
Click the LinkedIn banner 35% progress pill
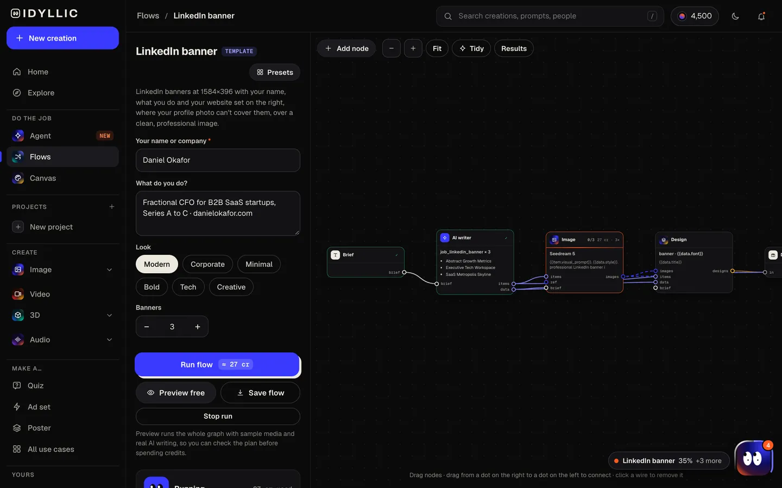[669, 461]
